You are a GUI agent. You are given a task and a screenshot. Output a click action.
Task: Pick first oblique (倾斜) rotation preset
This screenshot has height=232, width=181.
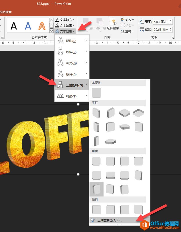[x=97, y=209]
